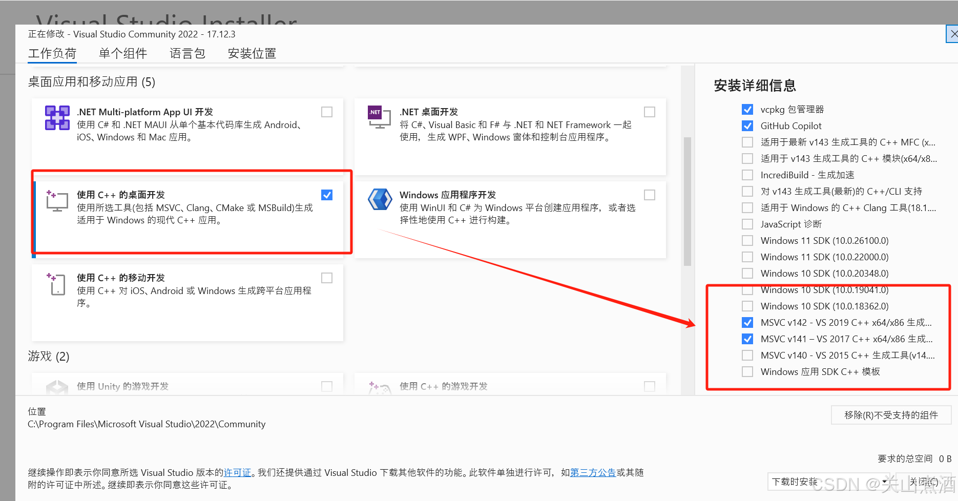Check C++ 模块 for v143 build tools
This screenshot has height=501, width=958.
pos(747,158)
